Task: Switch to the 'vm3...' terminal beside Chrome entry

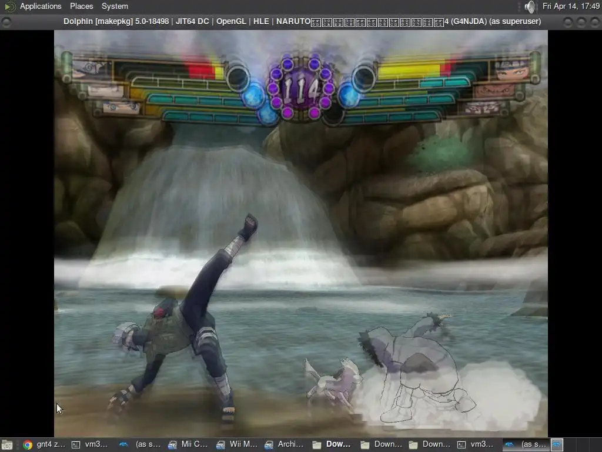Action: 91,444
